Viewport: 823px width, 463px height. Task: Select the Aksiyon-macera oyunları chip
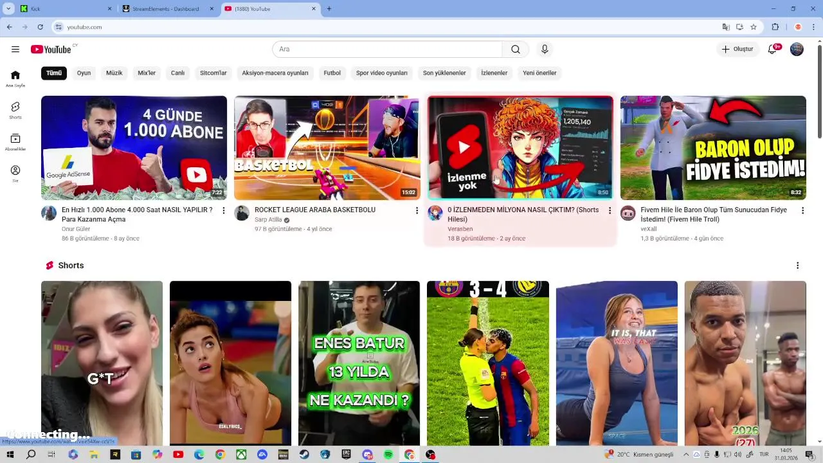275,73
